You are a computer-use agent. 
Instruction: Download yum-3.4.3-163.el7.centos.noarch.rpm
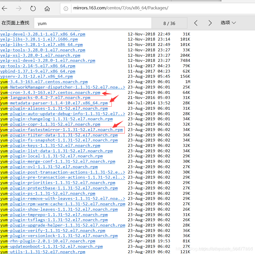pos(44,82)
